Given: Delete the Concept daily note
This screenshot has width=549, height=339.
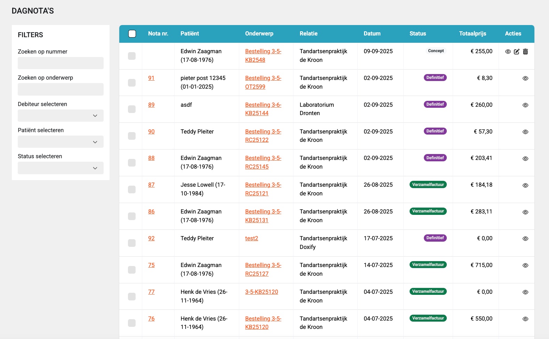Looking at the screenshot, I should pyautogui.click(x=525, y=52).
